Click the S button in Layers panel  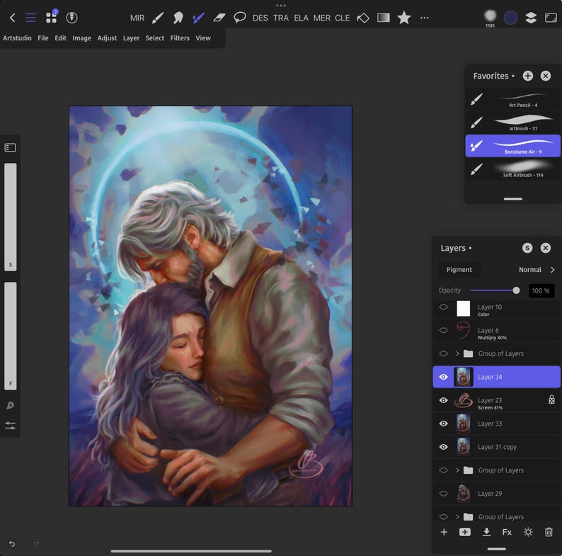527,248
